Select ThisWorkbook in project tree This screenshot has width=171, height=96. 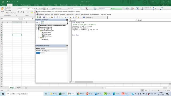click(x=48, y=36)
